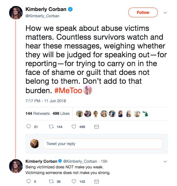
Task: Open the #MeToo hashtag link
Action: 68,91
